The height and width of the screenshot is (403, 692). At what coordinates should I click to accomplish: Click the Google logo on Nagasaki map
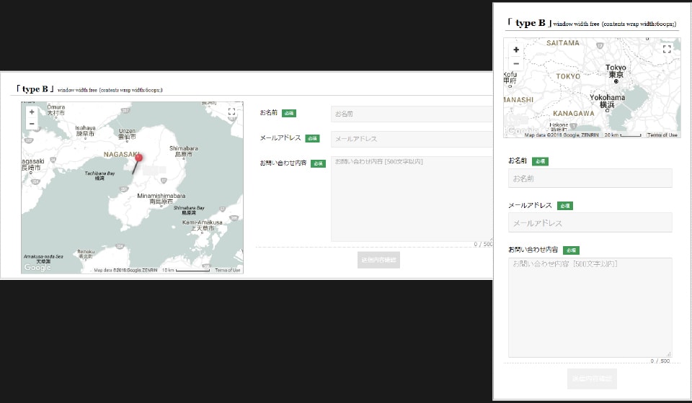pyautogui.click(x=37, y=267)
